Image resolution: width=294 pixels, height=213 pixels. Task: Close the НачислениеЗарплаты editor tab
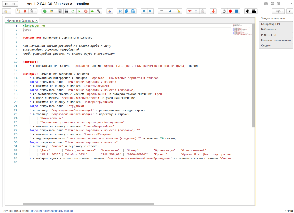coord(36,21)
